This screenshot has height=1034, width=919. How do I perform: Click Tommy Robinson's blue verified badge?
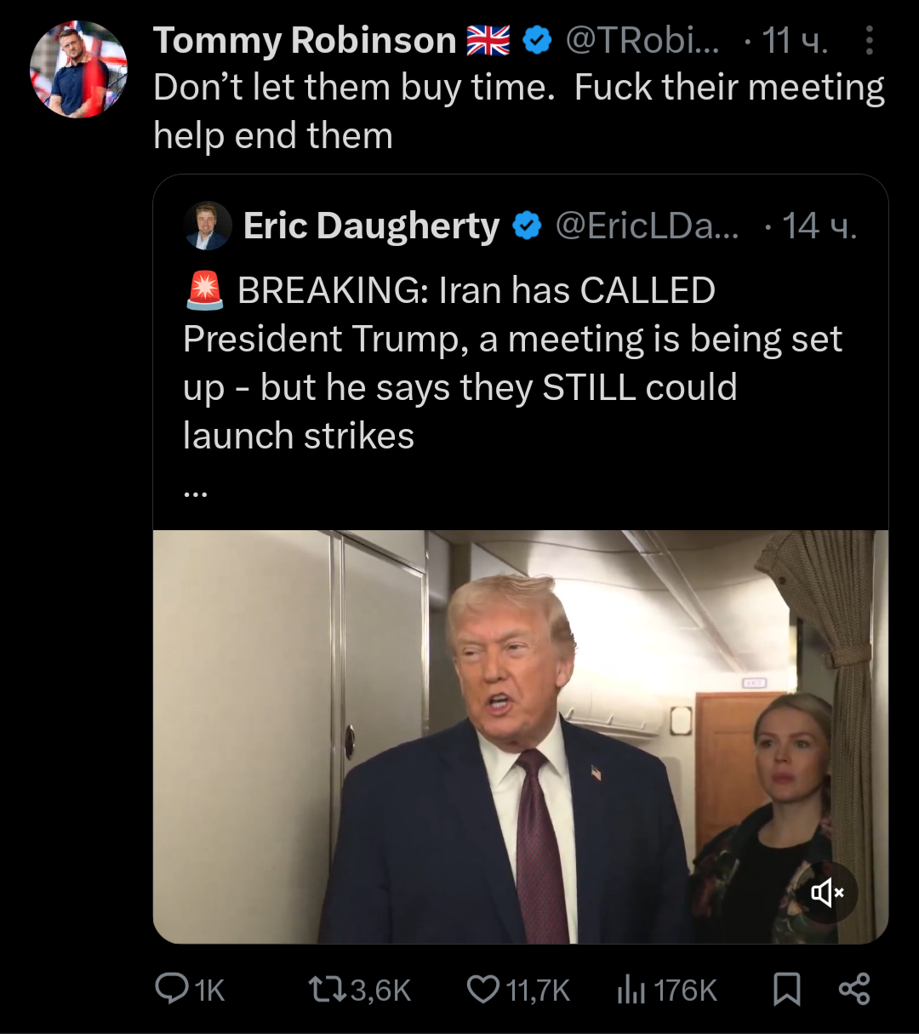536,40
